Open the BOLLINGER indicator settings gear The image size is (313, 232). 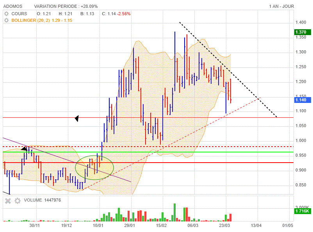pyautogui.click(x=6, y=20)
